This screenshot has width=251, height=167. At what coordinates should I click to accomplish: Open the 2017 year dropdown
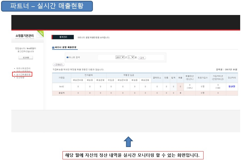(x=120, y=57)
